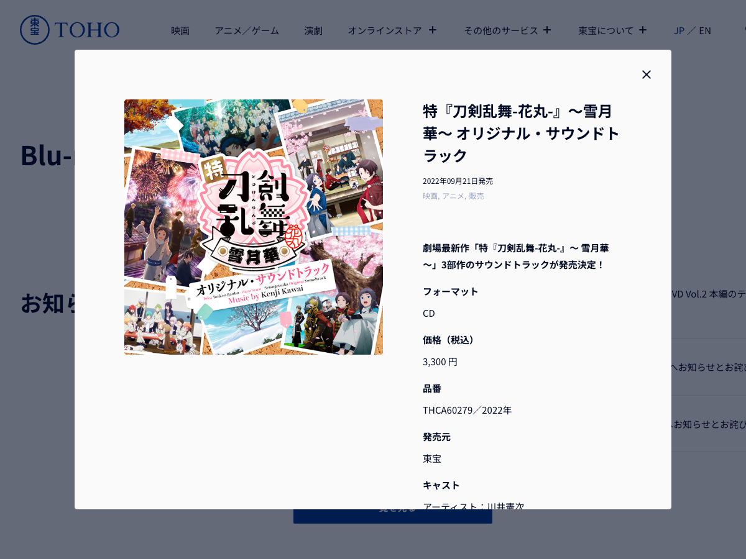Click the catalog number THCA60279／2022年
Screen dimensions: 746x559
coord(467,410)
